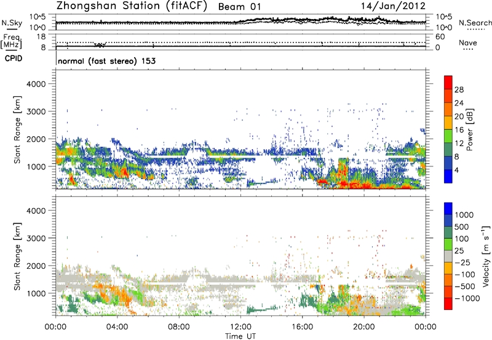The height and width of the screenshot is (340, 492).
Task: Click the "-1000" label on Velocity scale
Action: tap(467, 298)
